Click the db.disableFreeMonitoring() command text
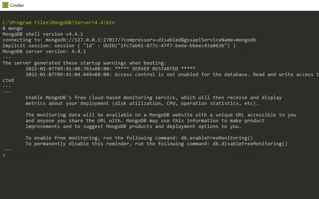The image size is (319, 199). (250, 143)
